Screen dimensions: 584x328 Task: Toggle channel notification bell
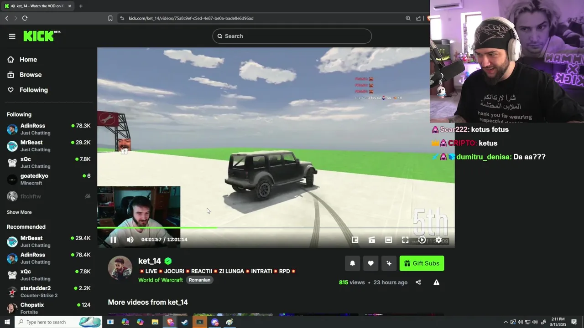tap(352, 263)
